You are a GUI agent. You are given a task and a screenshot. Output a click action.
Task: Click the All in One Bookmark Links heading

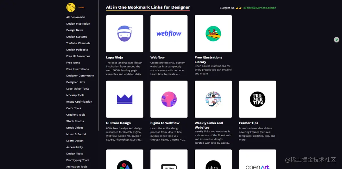148,7
